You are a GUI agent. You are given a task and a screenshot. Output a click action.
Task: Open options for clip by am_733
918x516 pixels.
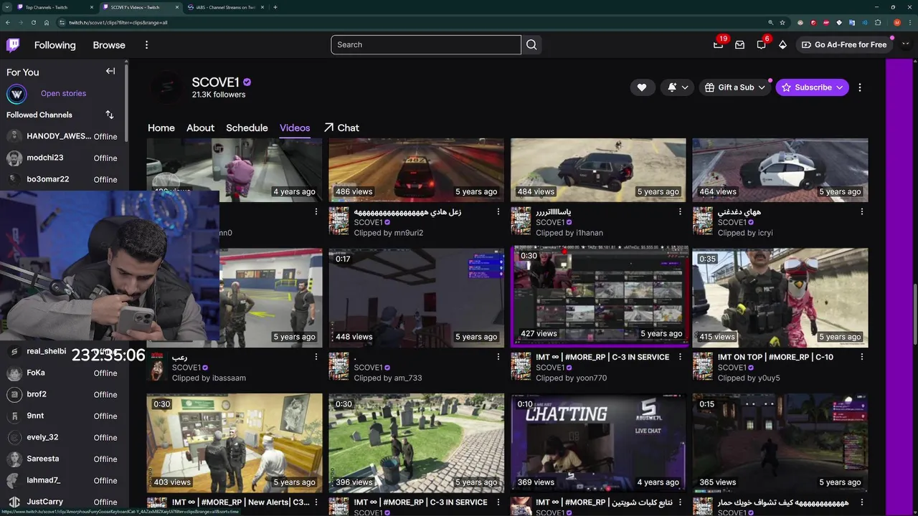(498, 357)
